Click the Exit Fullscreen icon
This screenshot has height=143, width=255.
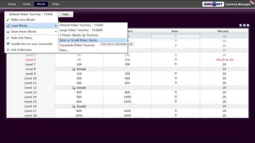(8, 50)
